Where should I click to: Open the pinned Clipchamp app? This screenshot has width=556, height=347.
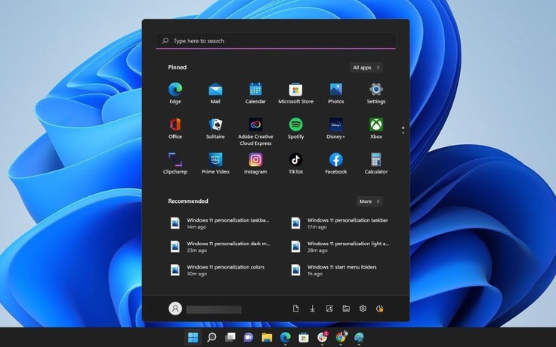[x=175, y=163]
